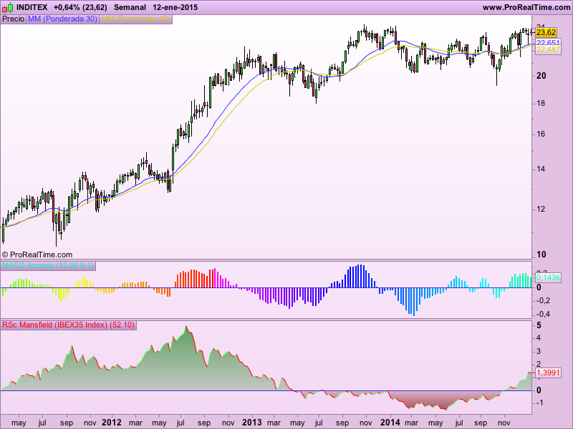Image resolution: width=573 pixels, height=429 pixels.
Task: Click the 12 price axis label
Action: [541, 209]
